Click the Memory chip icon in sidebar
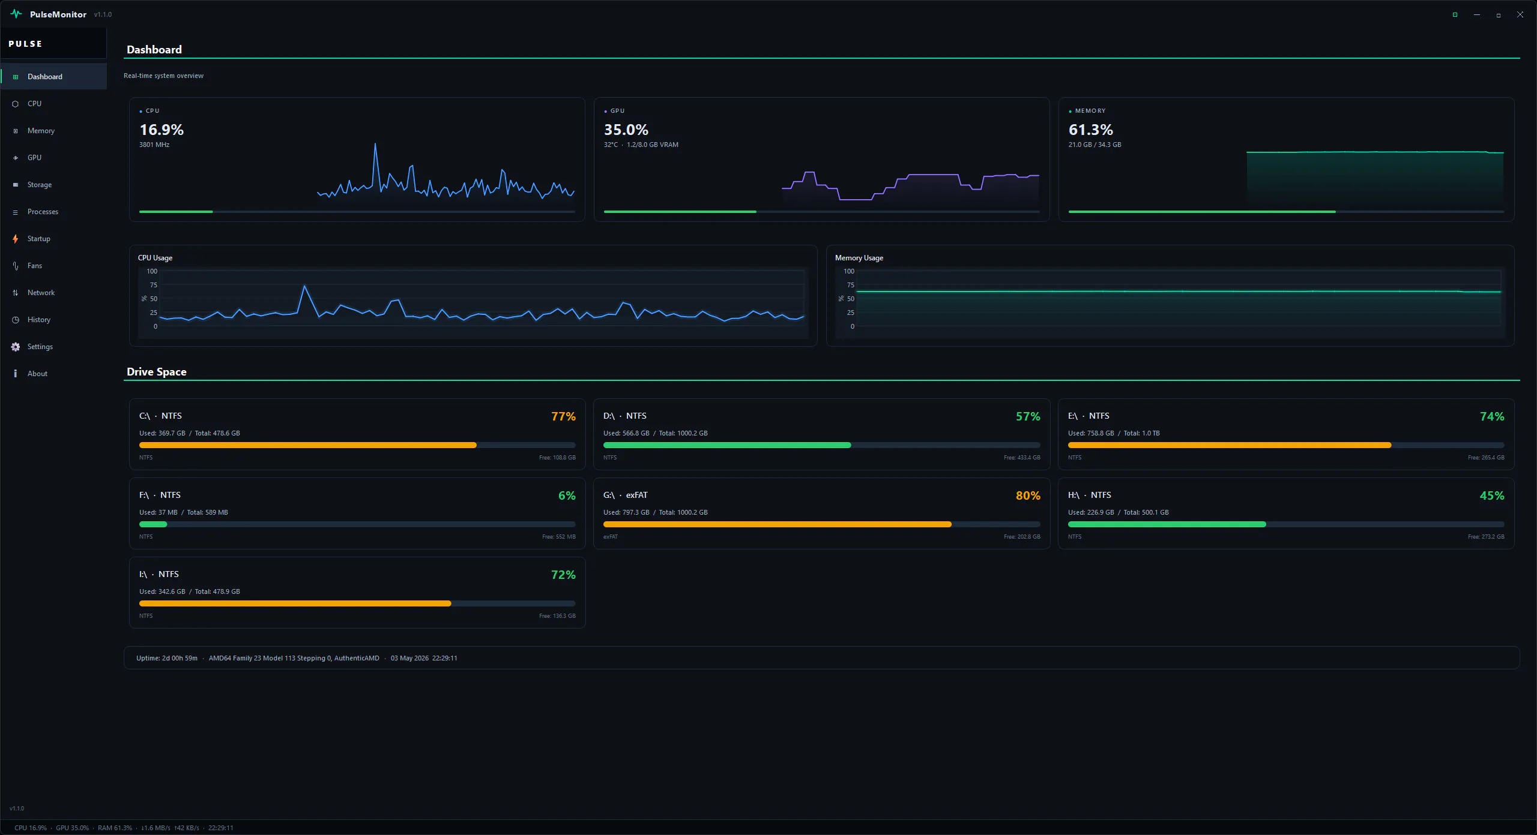 (x=16, y=131)
